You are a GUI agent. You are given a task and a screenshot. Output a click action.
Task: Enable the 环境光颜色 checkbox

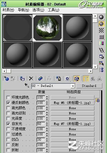tap(8, 97)
